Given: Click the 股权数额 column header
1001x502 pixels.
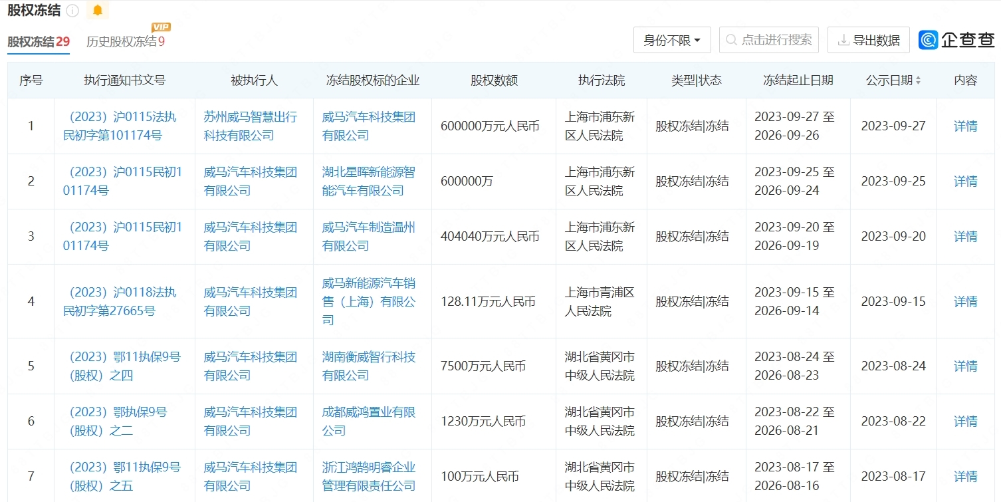Looking at the screenshot, I should [x=494, y=80].
